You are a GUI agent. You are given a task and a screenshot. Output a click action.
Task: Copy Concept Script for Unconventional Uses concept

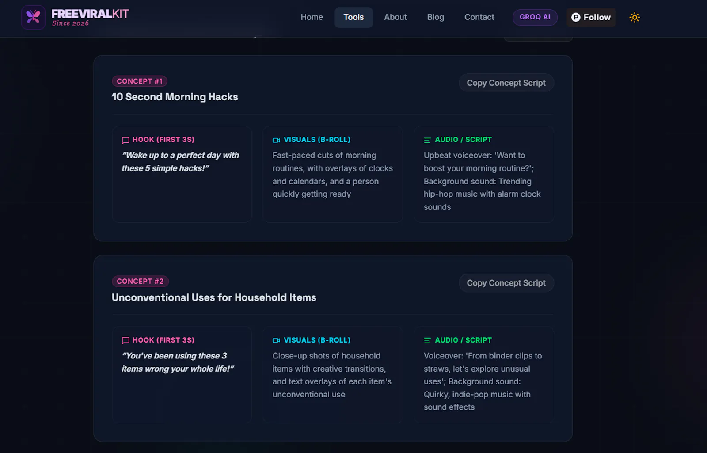point(506,283)
